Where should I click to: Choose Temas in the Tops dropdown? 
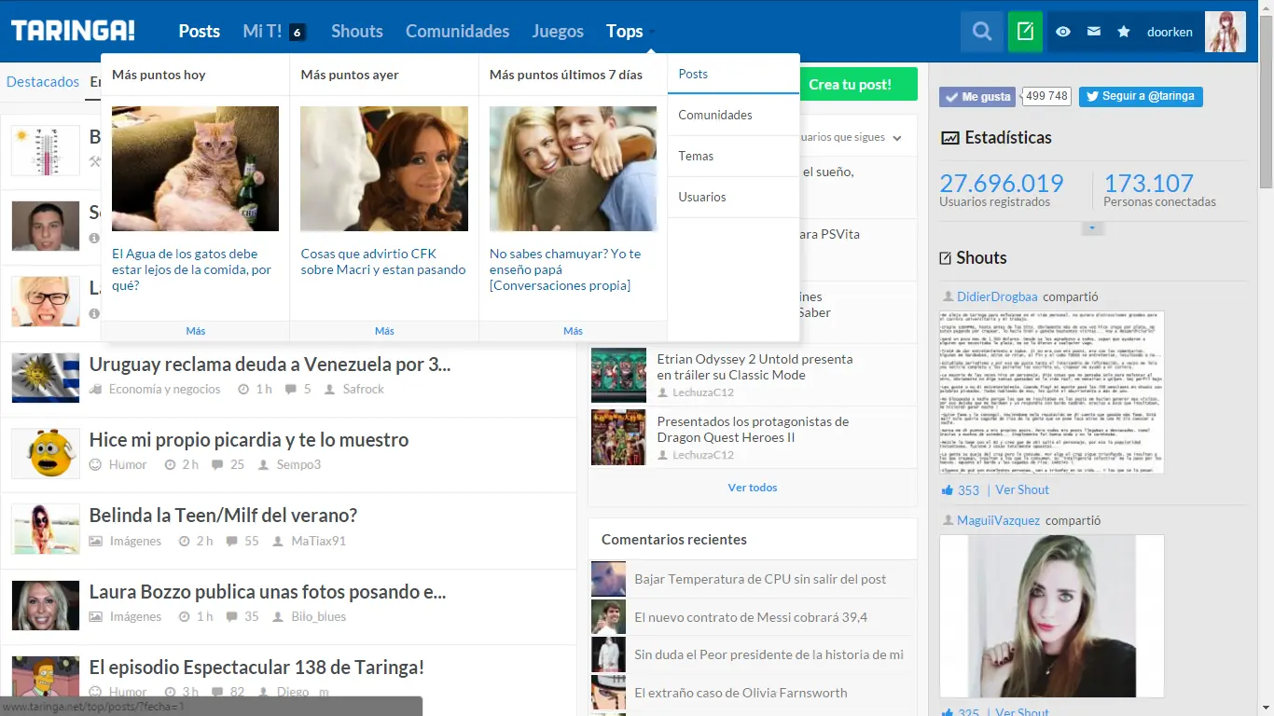click(x=733, y=156)
